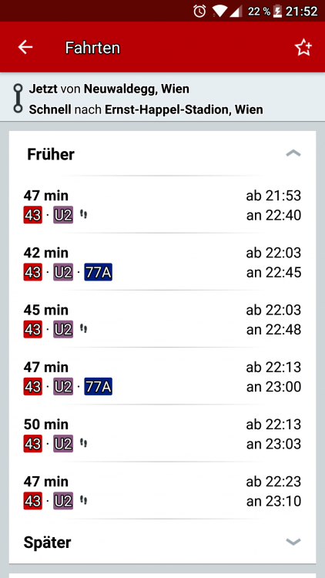Select trip departing 22:23 arriving 23:10
325x578 pixels.
[162, 491]
